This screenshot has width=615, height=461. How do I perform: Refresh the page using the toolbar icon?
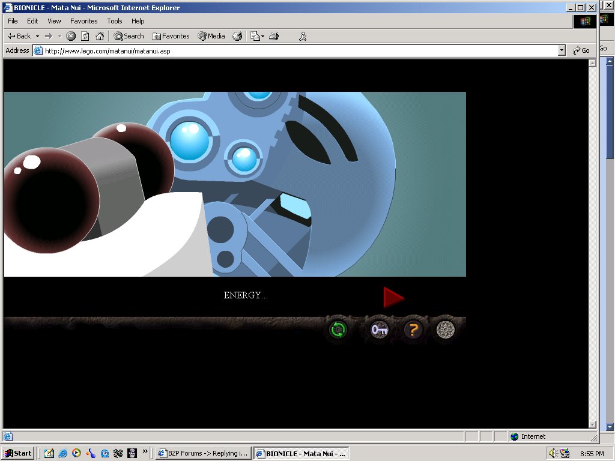85,36
